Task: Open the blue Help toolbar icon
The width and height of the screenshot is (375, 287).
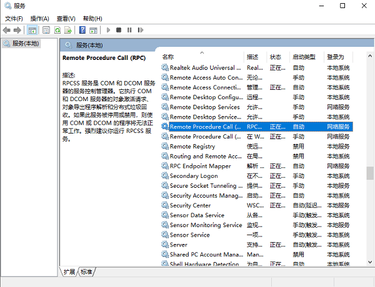Action: point(82,30)
